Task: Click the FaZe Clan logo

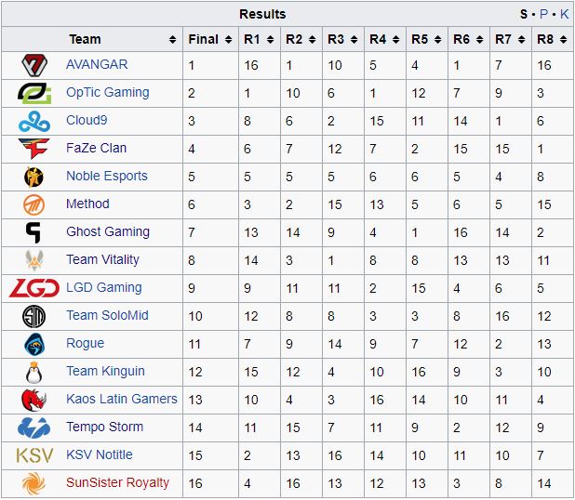Action: pyautogui.click(x=34, y=149)
